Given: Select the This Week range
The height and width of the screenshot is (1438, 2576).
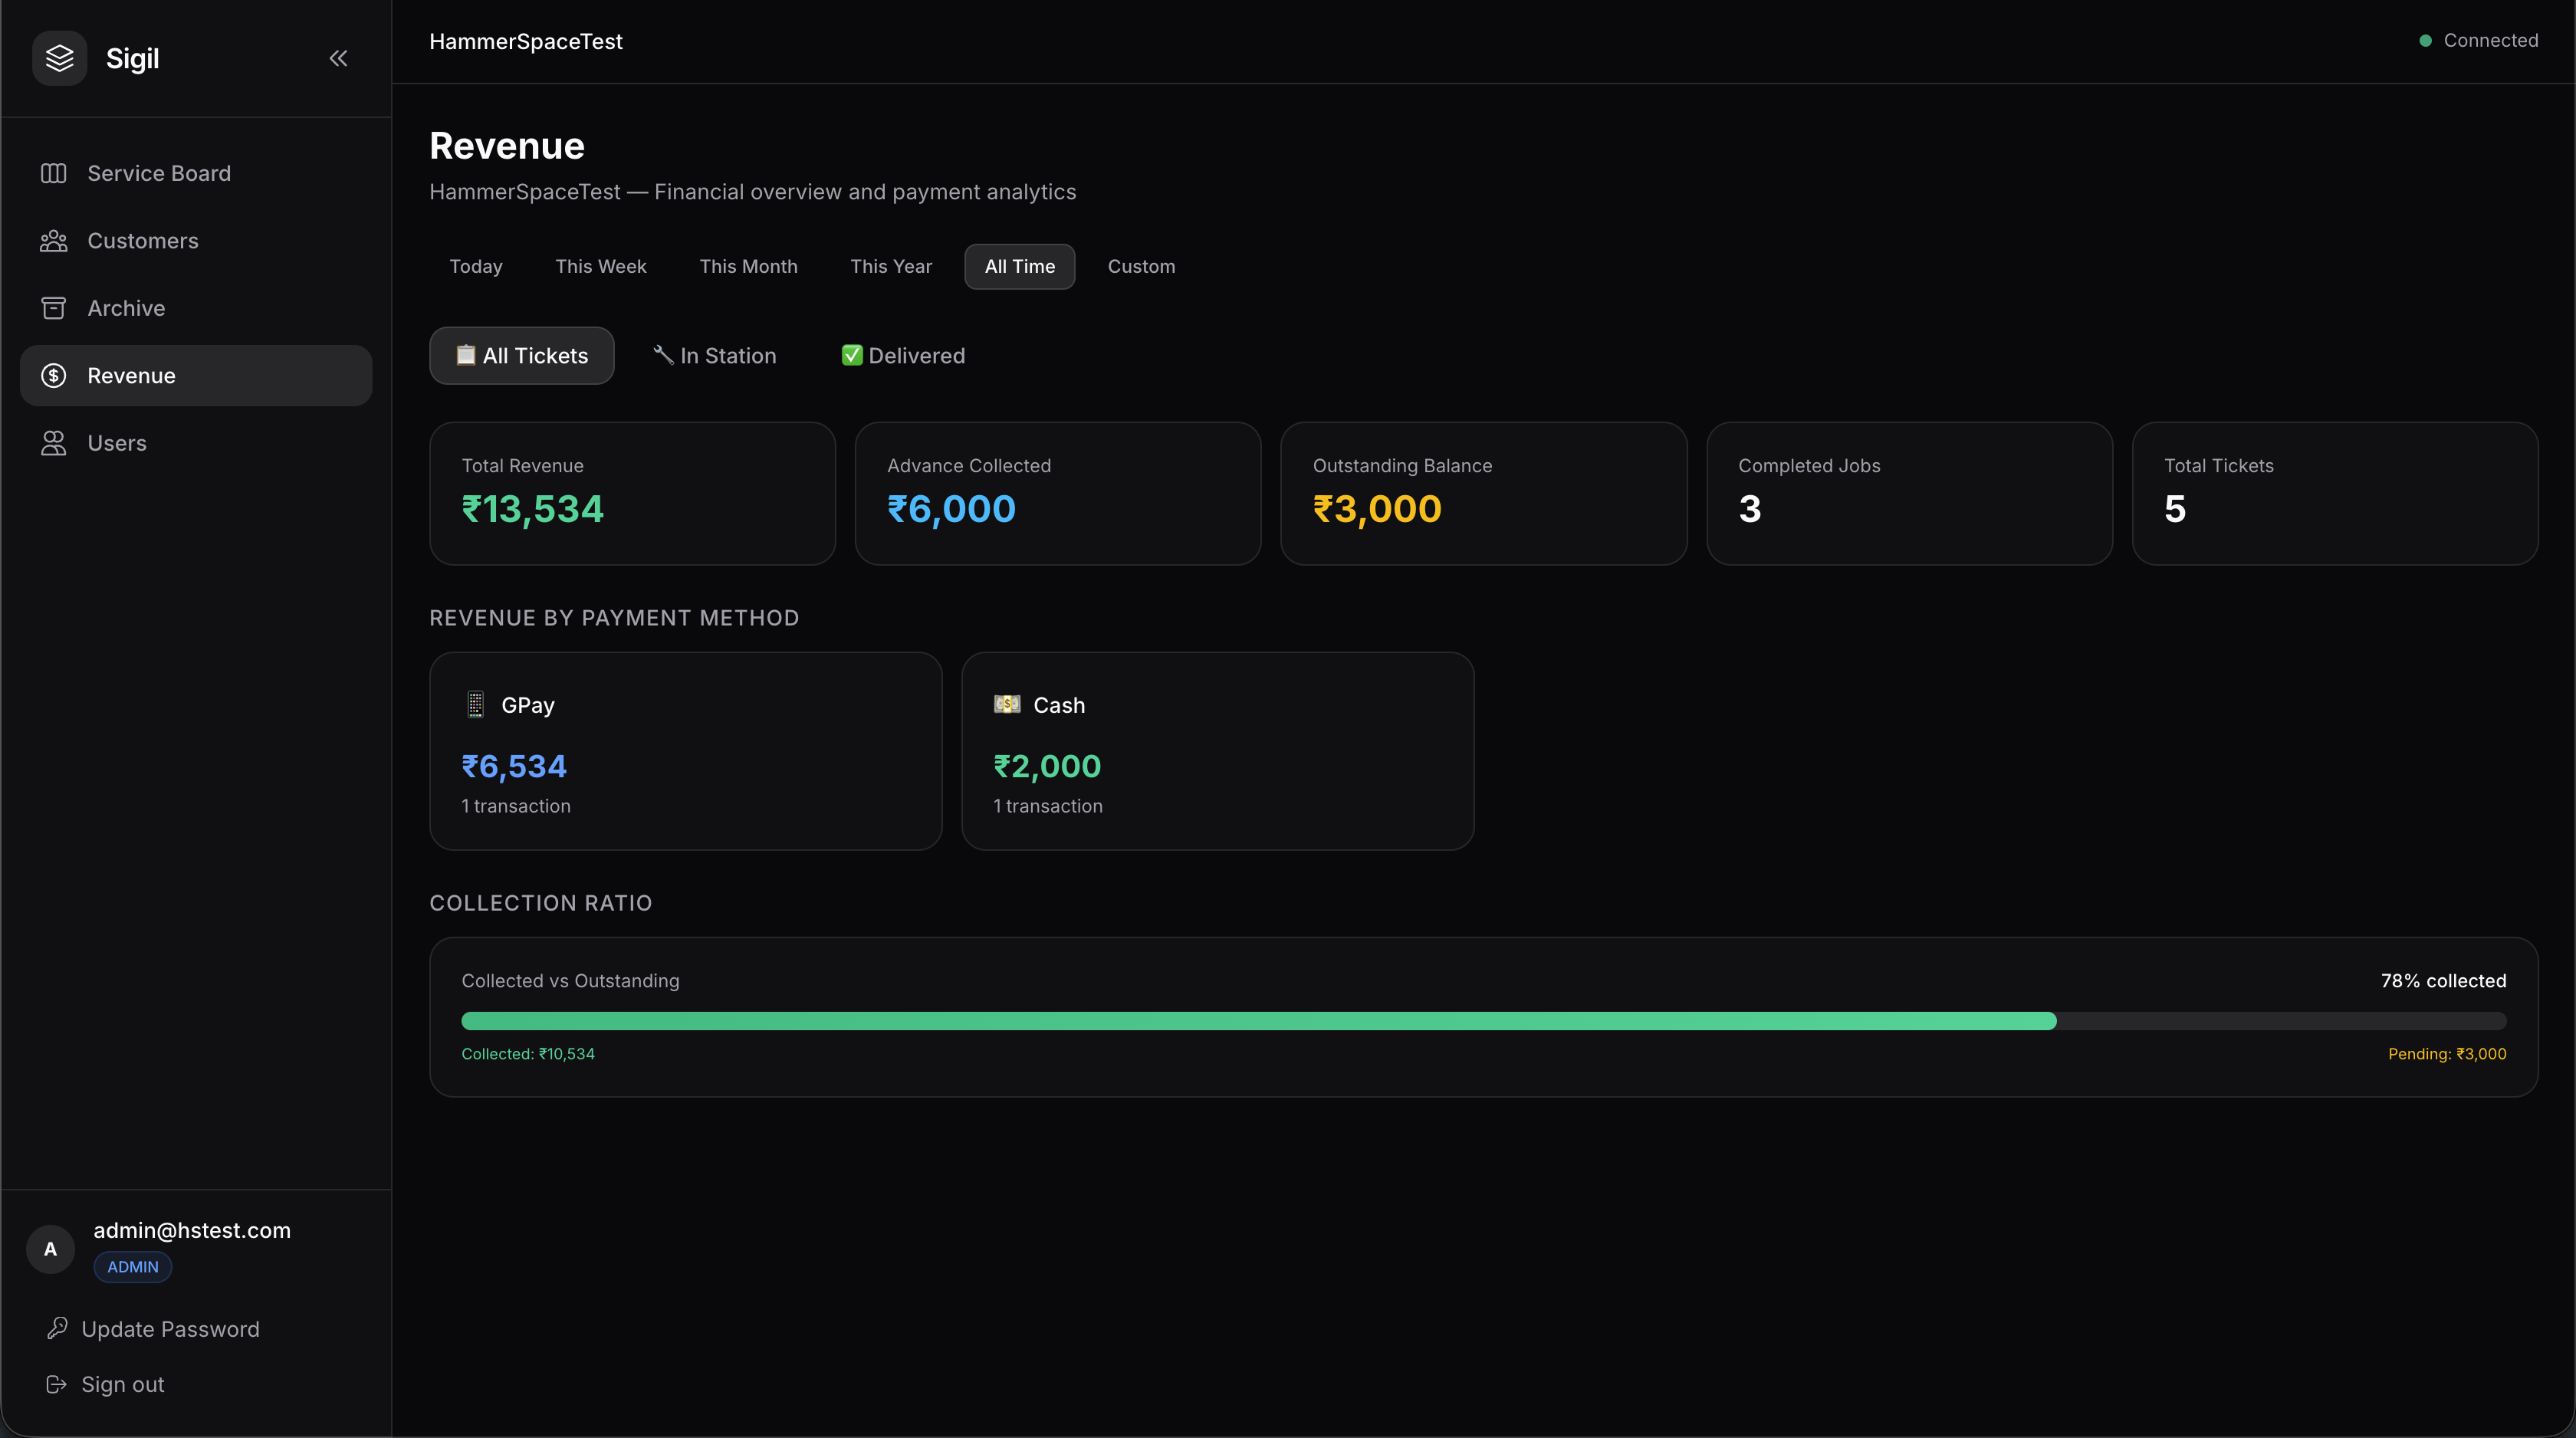Looking at the screenshot, I should pyautogui.click(x=601, y=266).
